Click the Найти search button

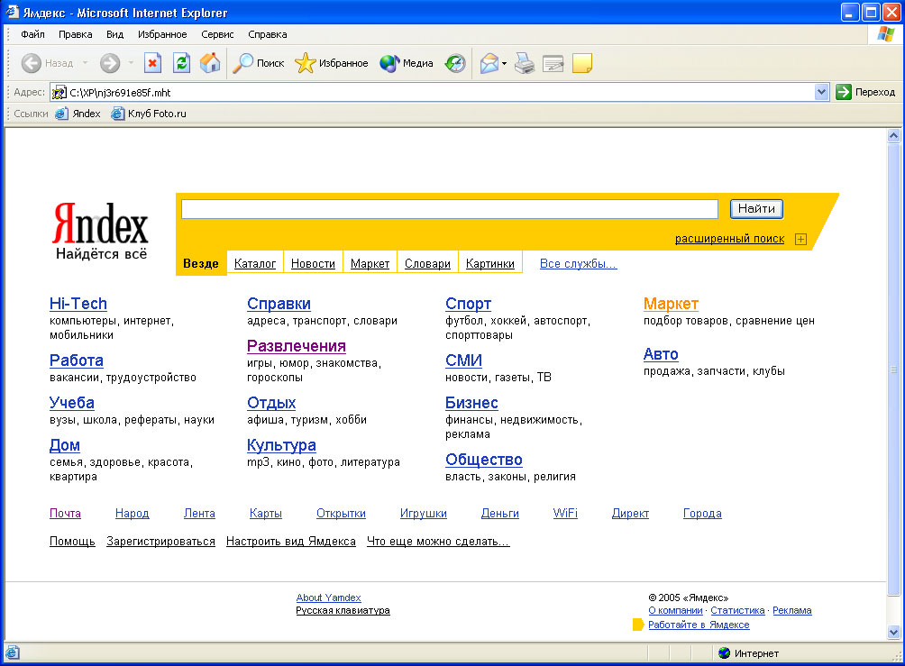[756, 208]
